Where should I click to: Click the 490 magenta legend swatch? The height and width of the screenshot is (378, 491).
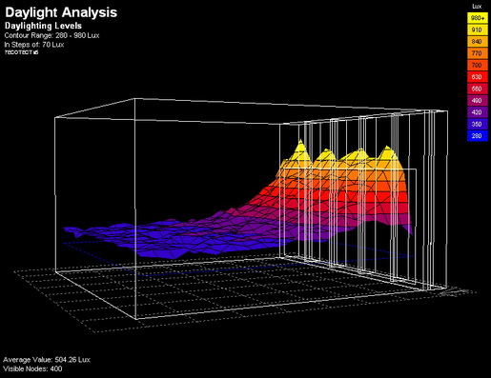click(478, 100)
